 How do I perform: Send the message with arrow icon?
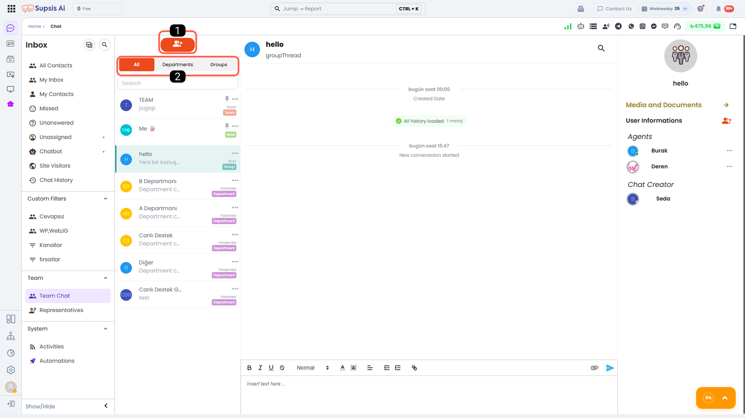pyautogui.click(x=610, y=368)
